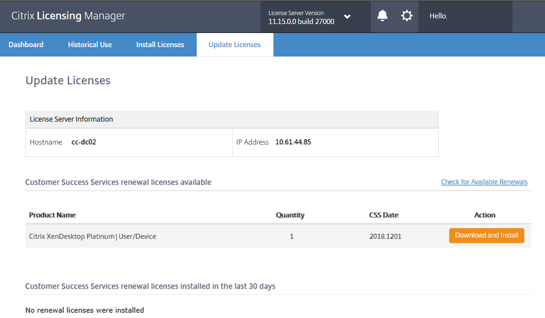Go to the Install Licenses tab
Image resolution: width=545 pixels, height=318 pixels.
[x=160, y=45]
